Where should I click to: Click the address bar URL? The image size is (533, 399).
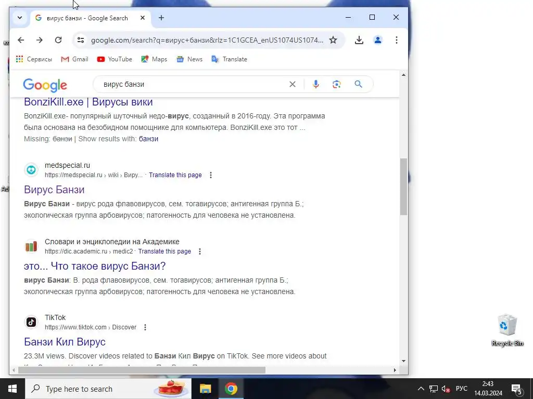207,40
